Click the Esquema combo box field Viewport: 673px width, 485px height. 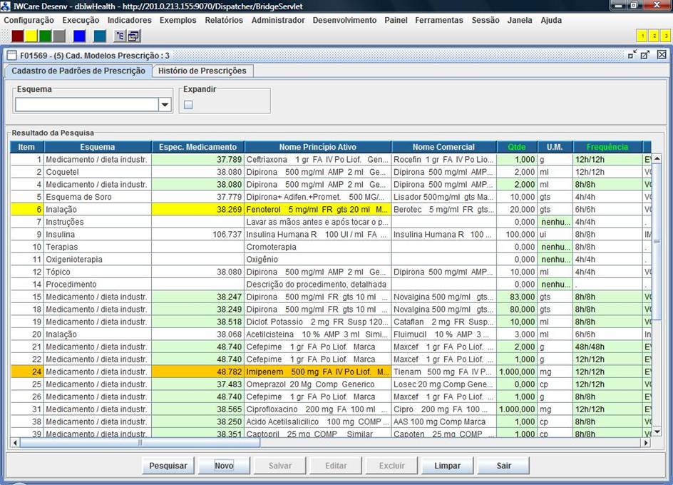tap(86, 105)
